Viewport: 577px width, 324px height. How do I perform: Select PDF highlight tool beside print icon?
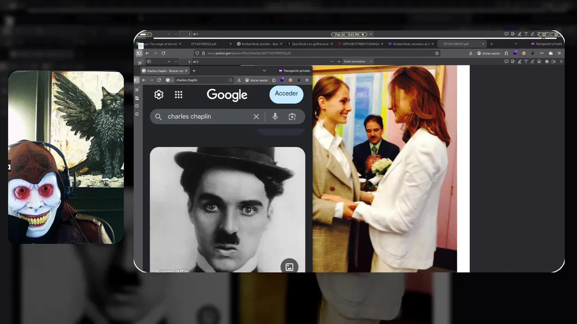point(519,61)
